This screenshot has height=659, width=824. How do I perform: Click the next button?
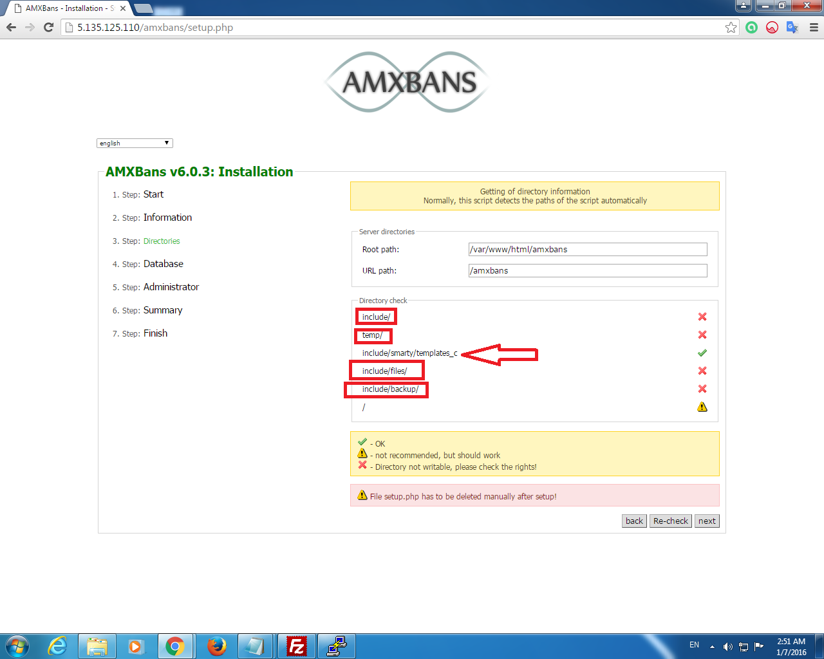(707, 521)
